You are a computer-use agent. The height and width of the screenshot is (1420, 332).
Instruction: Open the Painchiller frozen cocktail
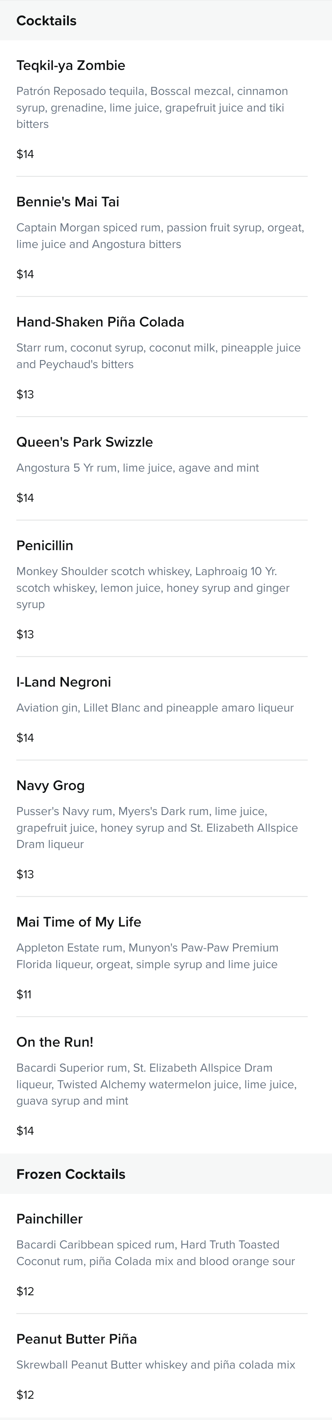(x=49, y=1219)
